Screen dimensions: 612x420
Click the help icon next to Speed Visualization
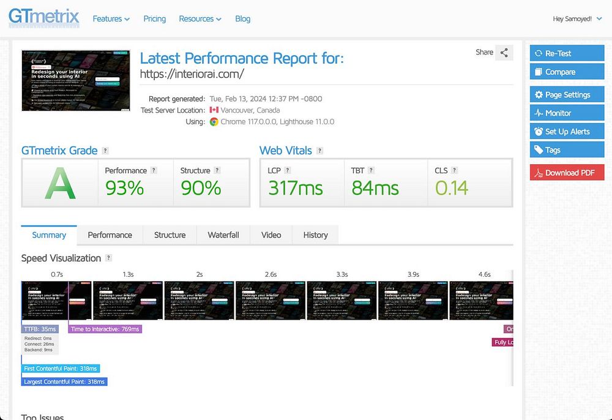click(108, 258)
